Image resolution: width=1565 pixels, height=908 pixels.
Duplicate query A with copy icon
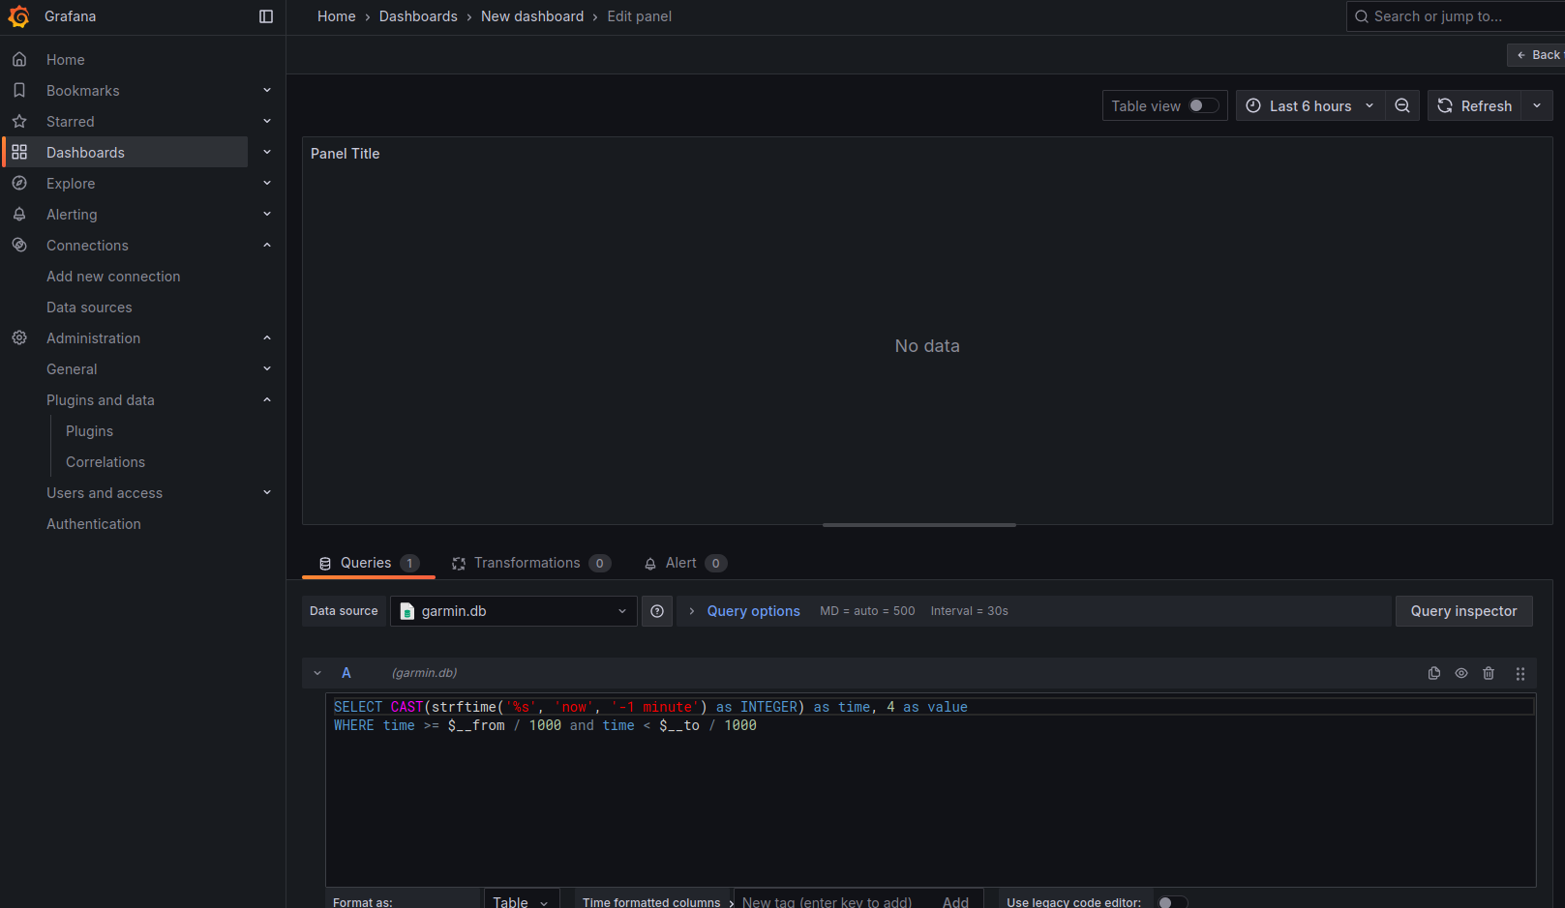tap(1434, 673)
